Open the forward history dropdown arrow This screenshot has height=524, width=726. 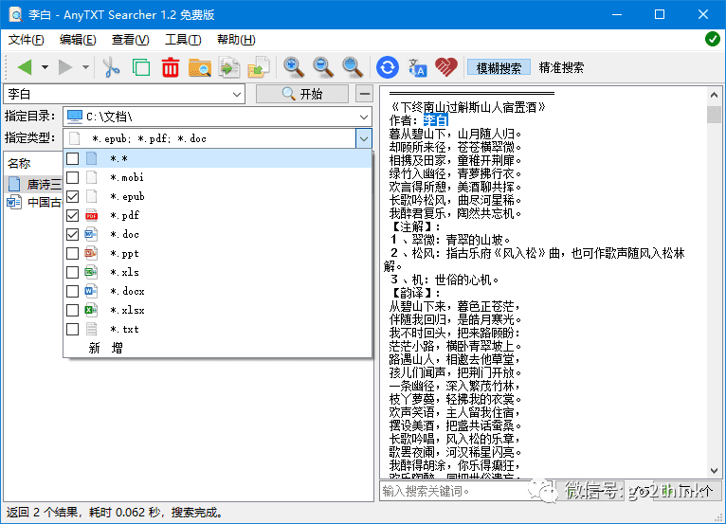click(85, 67)
